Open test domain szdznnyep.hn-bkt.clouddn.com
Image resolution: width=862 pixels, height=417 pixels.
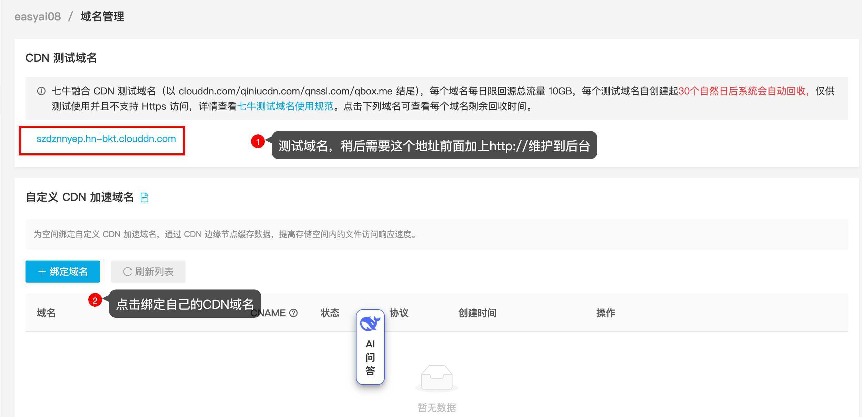click(106, 139)
